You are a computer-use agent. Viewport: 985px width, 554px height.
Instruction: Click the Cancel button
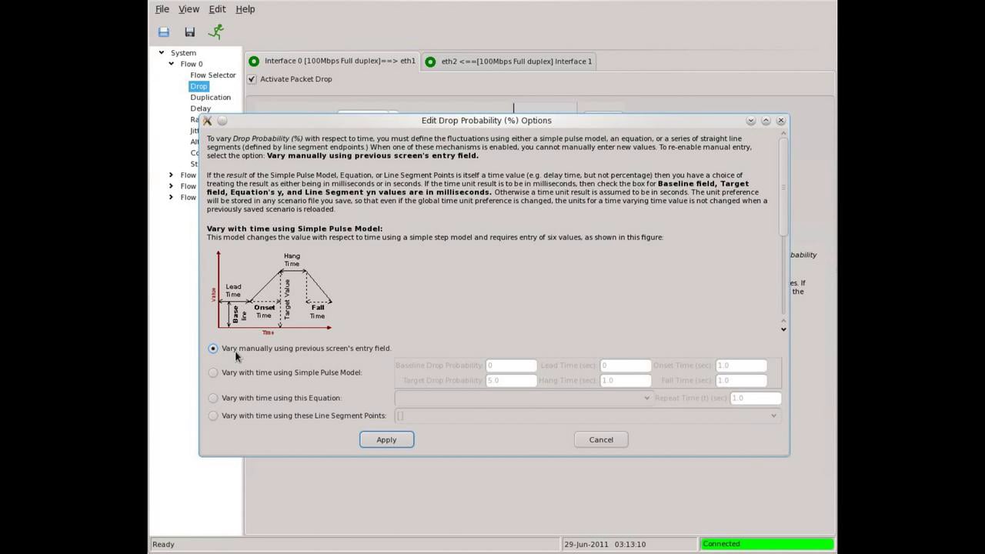[601, 439]
